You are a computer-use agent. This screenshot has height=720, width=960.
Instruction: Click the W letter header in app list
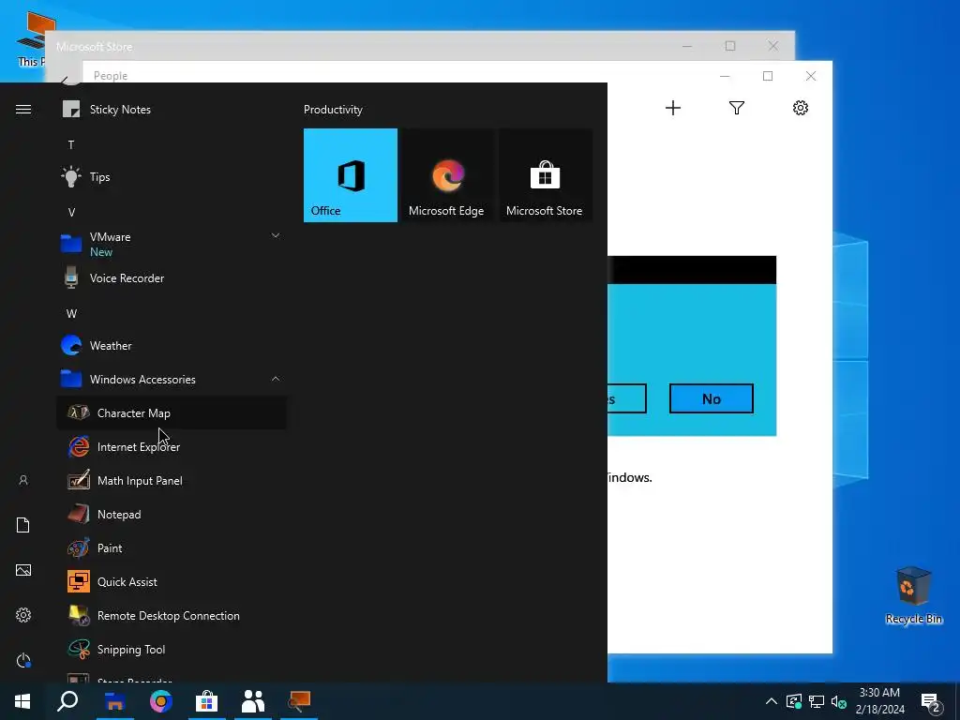71,313
